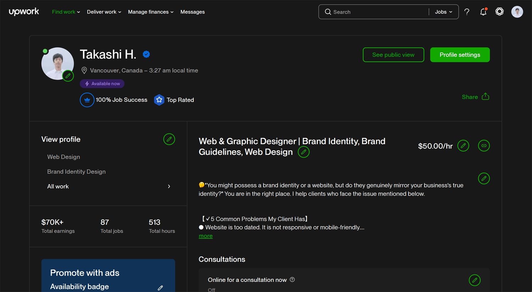Click the help question mark icon
The image size is (532, 292).
click(467, 12)
